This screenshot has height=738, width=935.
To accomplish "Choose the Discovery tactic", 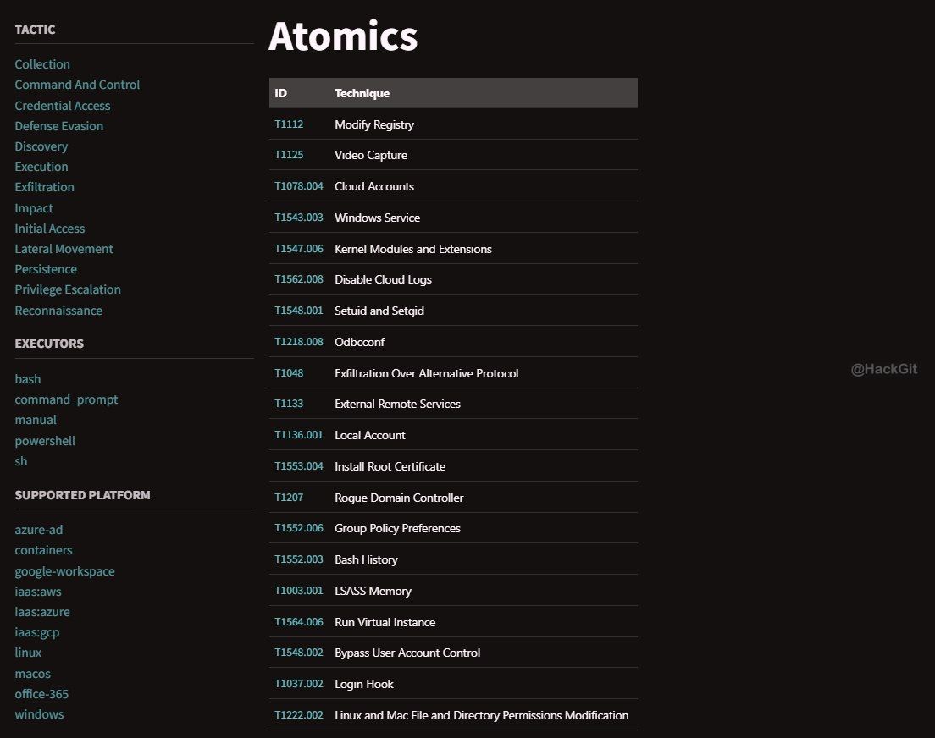I will coord(41,146).
